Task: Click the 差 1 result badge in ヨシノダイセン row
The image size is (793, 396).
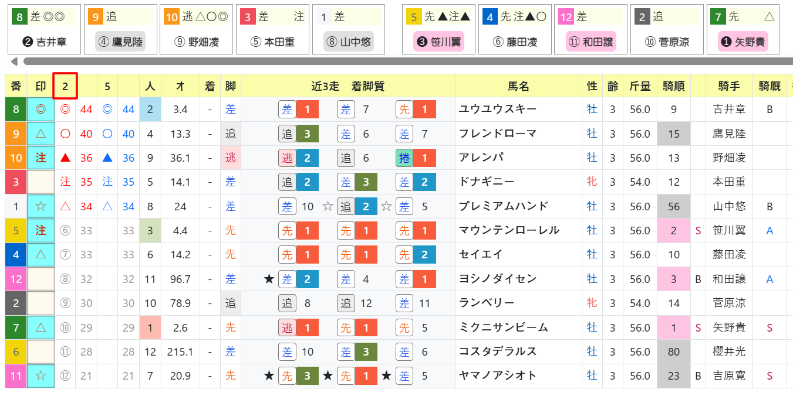Action: click(416, 279)
